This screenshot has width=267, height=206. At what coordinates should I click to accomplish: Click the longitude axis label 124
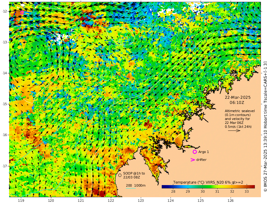point(171,201)
